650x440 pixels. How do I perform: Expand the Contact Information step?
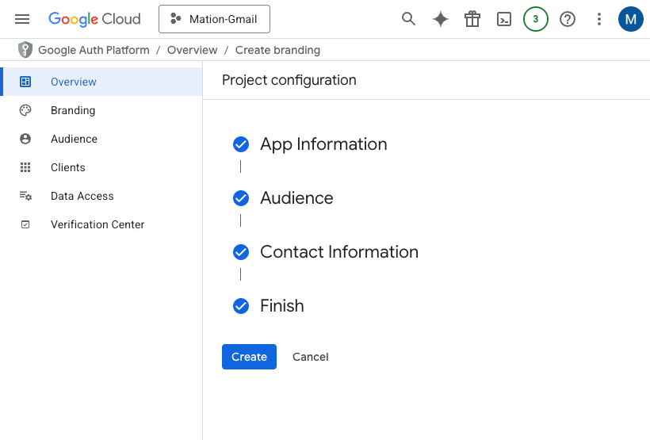[x=339, y=252]
